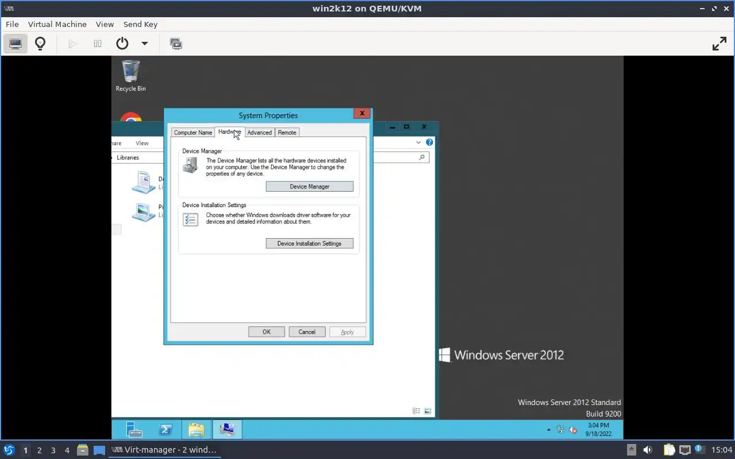Viewport: 735px width, 459px height.
Task: Open Server Manager from Windows taskbar
Action: pyautogui.click(x=134, y=429)
